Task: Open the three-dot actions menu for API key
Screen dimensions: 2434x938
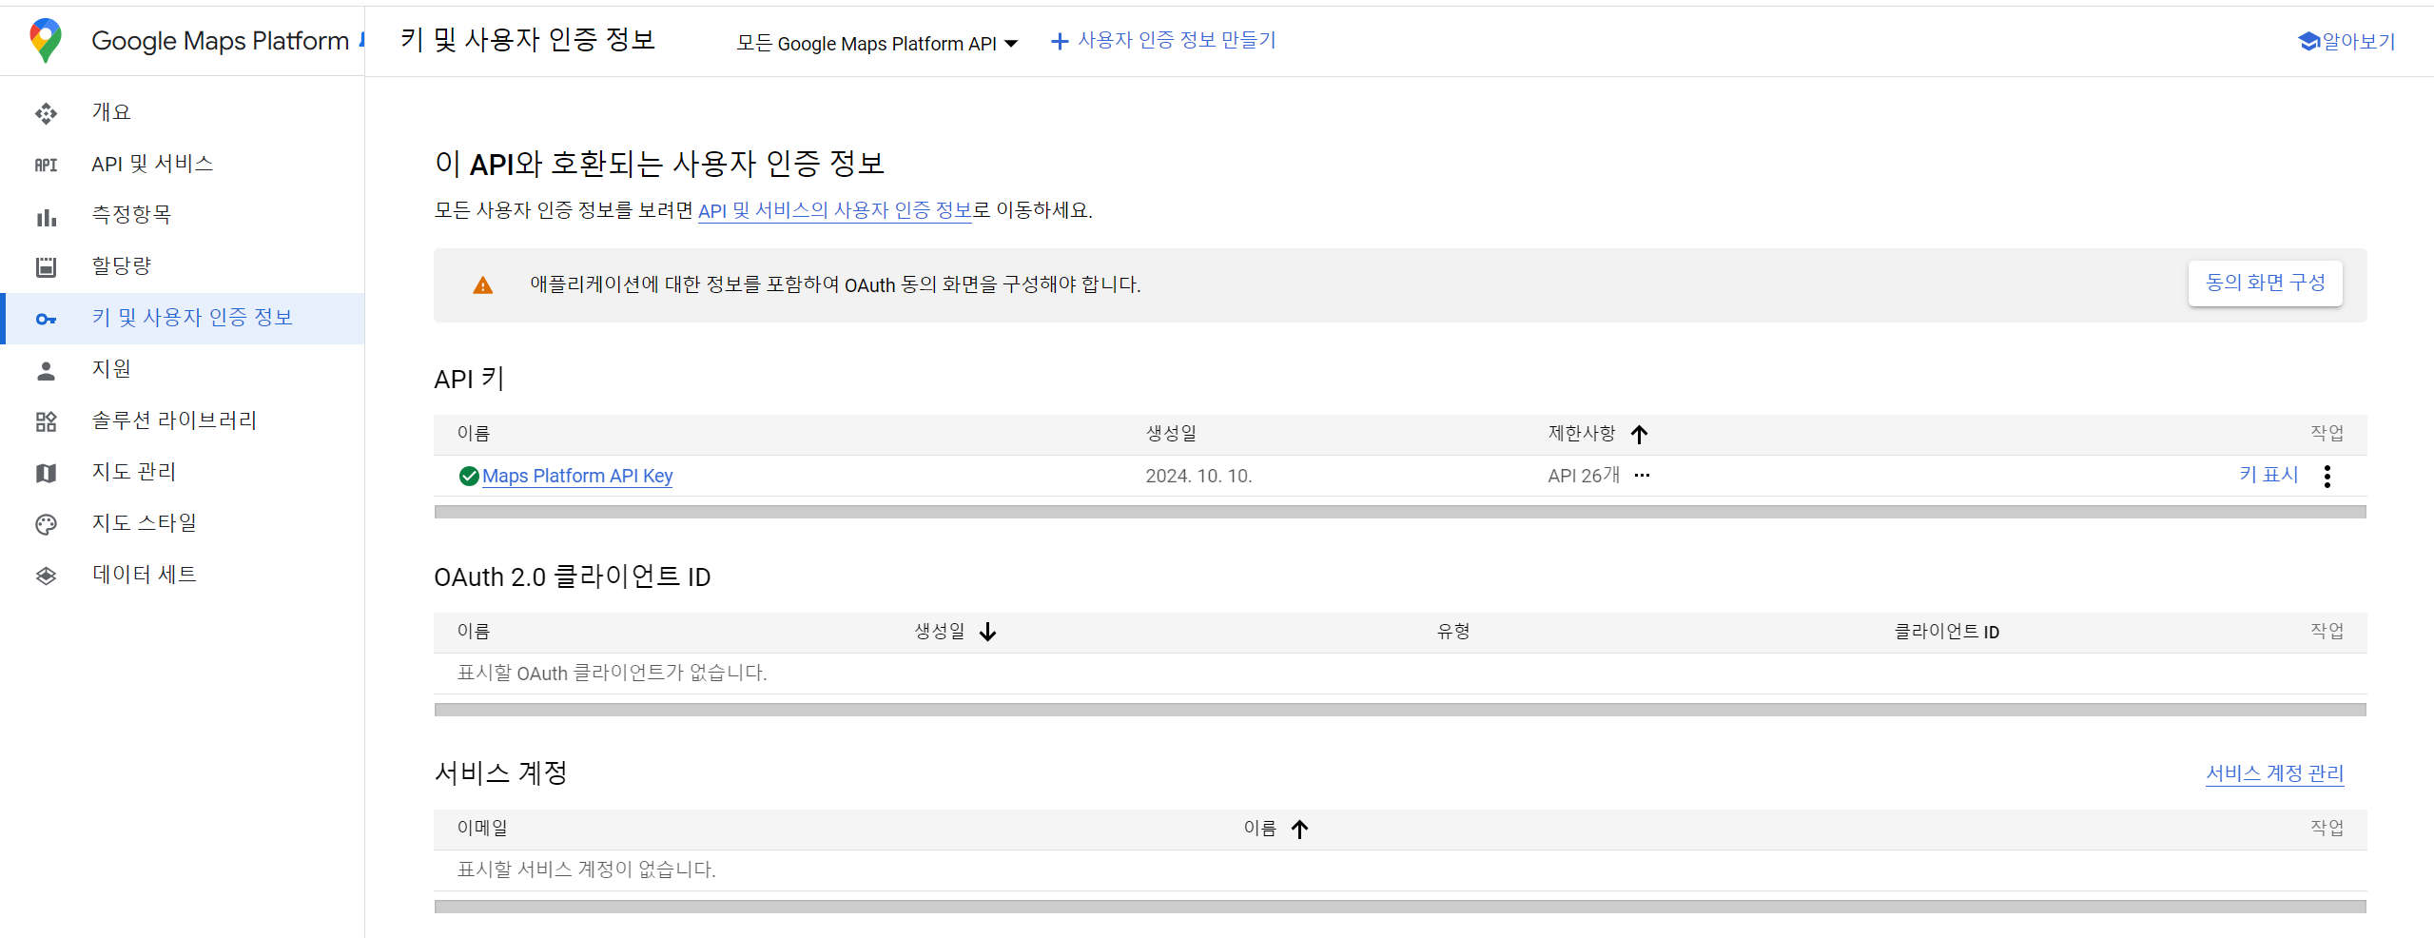Action: coord(2327,476)
